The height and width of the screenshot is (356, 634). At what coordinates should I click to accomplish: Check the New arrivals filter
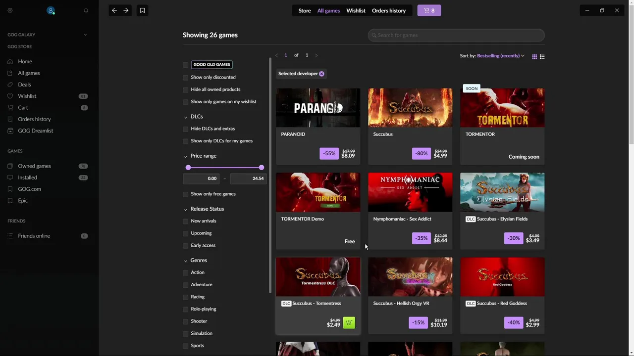tap(186, 221)
